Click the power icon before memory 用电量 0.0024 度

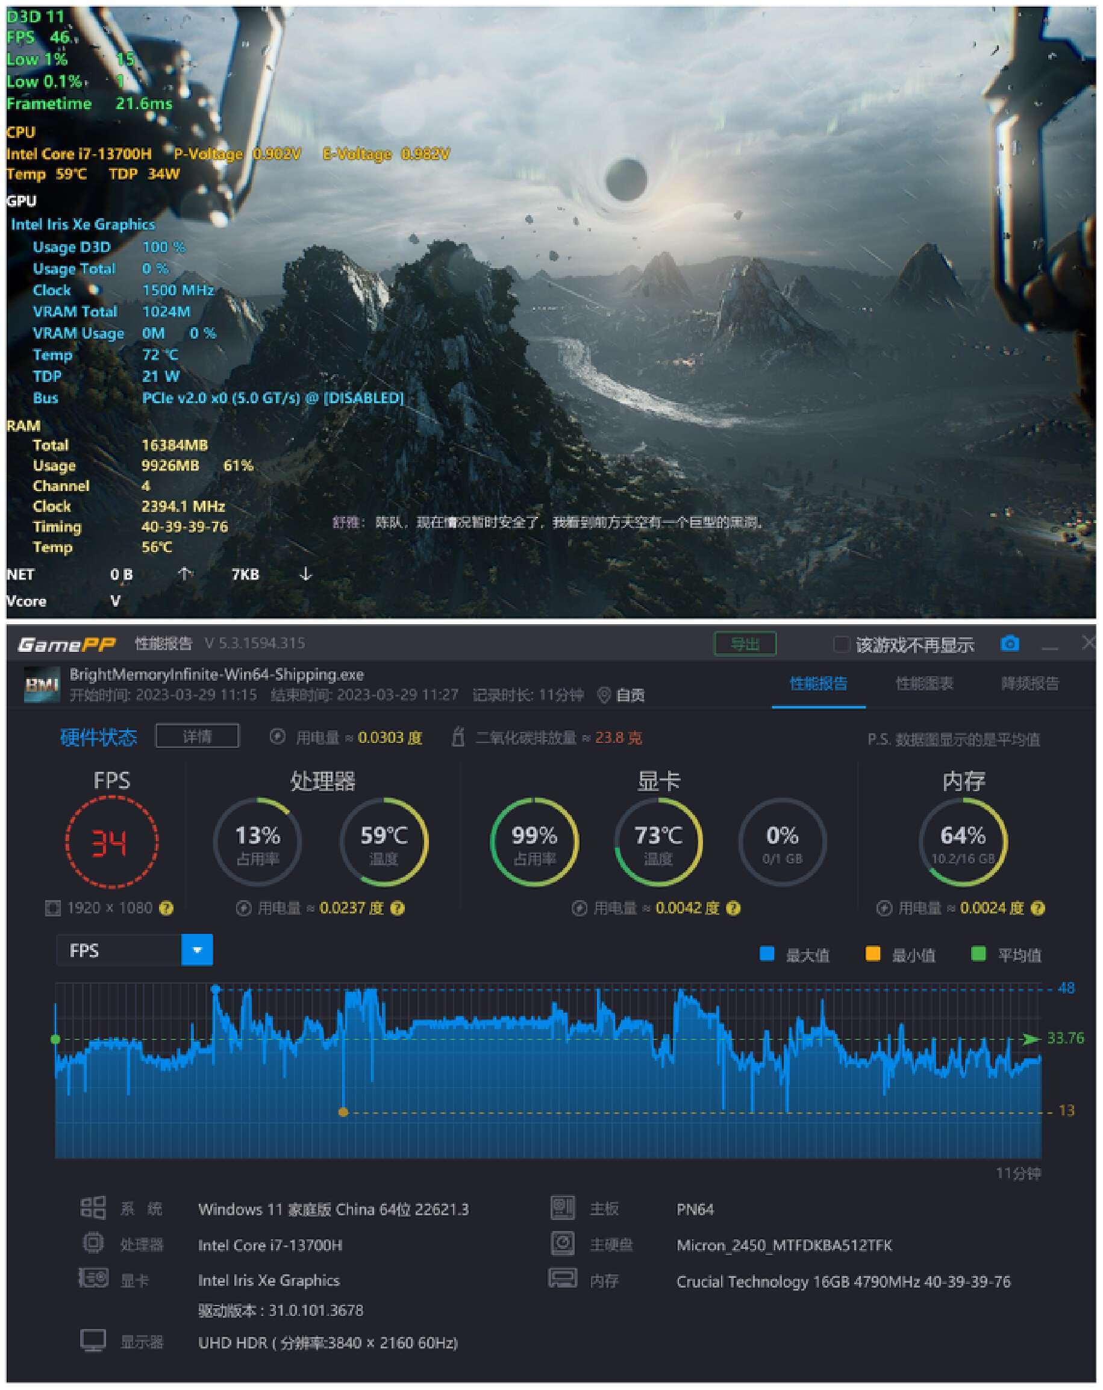point(884,909)
